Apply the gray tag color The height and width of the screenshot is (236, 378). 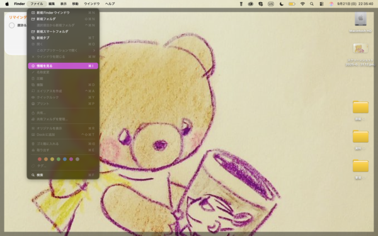pyautogui.click(x=77, y=159)
